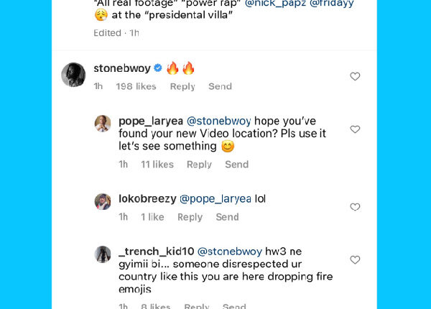This screenshot has height=309, width=431.
Task: Send stonebwoy's comment to someone
Action: (220, 86)
